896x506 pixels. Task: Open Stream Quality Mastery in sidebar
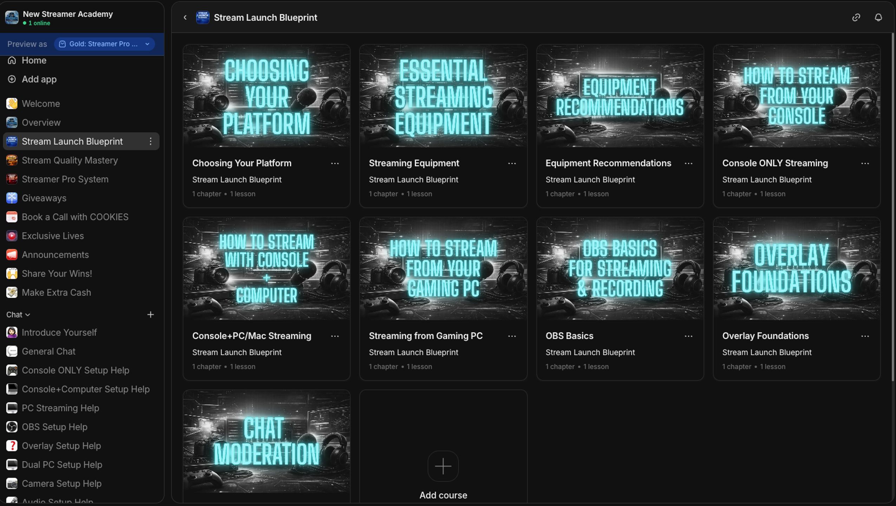coord(81,160)
